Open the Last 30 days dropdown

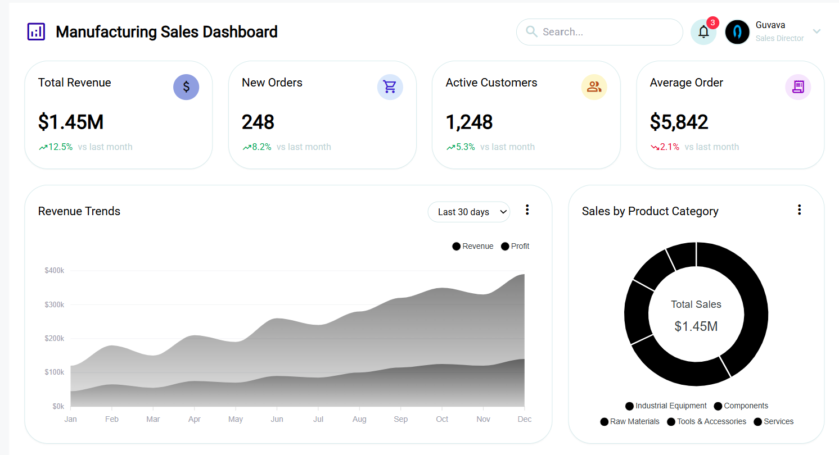pyautogui.click(x=468, y=212)
